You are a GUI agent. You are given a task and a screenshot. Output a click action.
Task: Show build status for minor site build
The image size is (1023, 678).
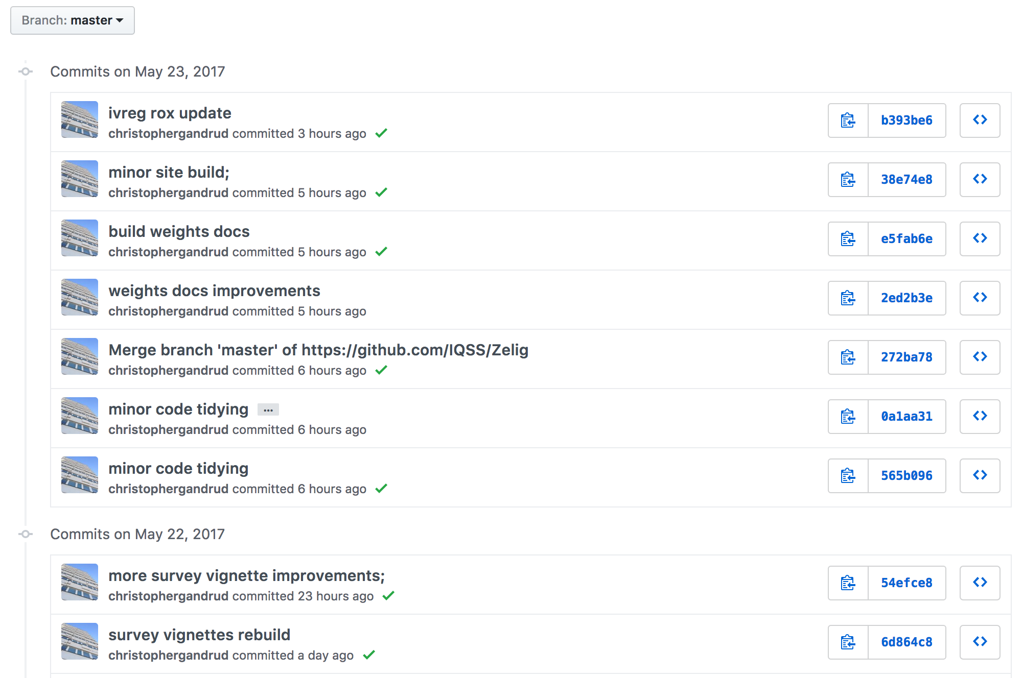381,192
